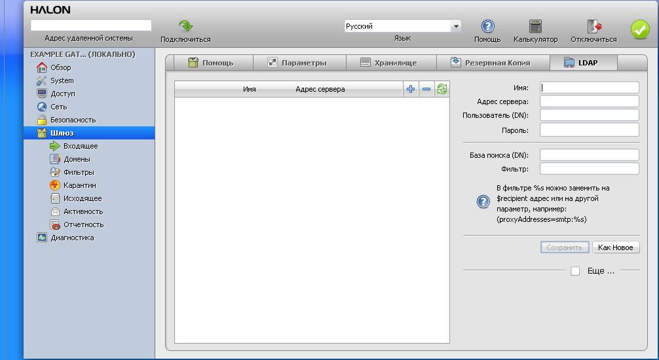The height and width of the screenshot is (360, 659).
Task: Switch to the Параметры tab
Action: [299, 63]
